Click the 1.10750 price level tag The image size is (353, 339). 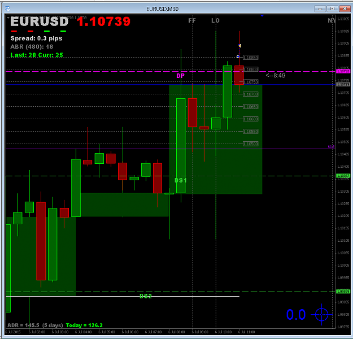251,82
